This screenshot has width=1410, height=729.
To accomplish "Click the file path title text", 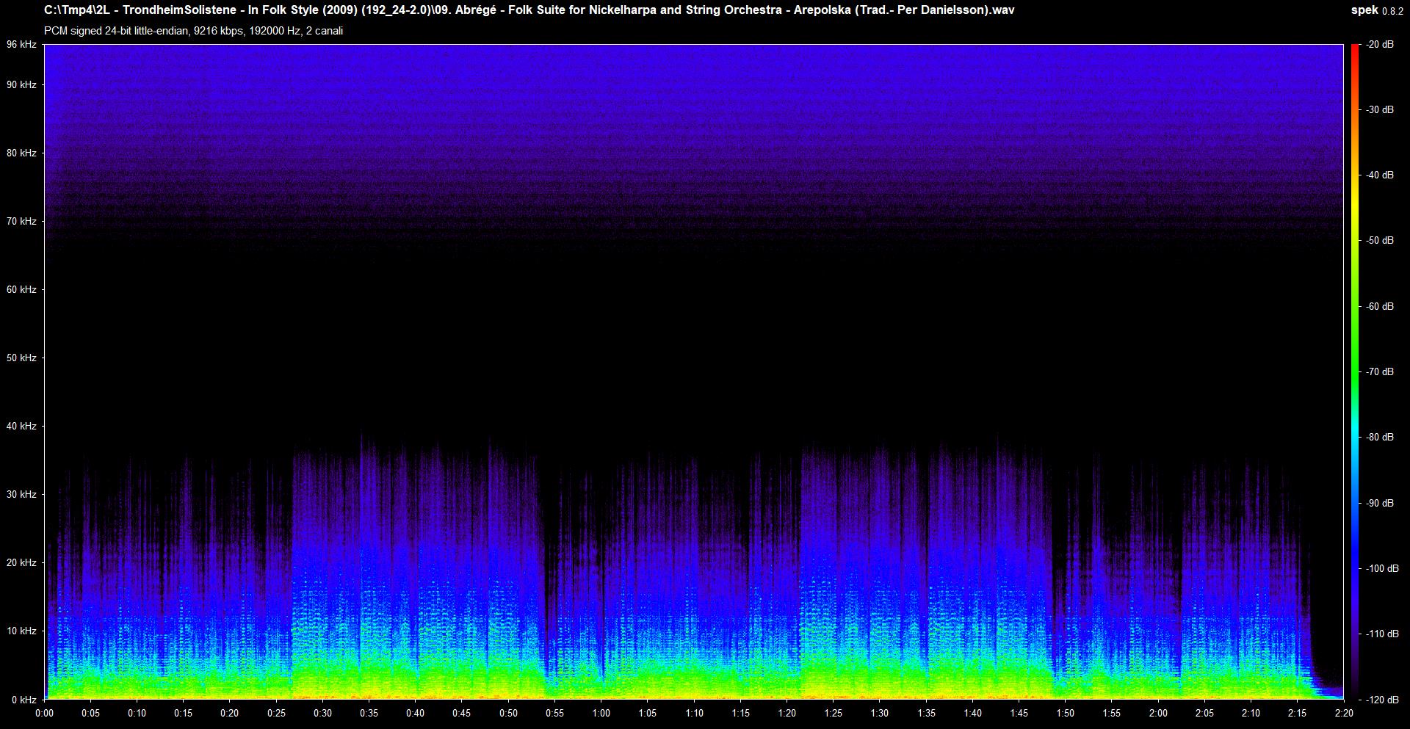I will click(x=529, y=10).
